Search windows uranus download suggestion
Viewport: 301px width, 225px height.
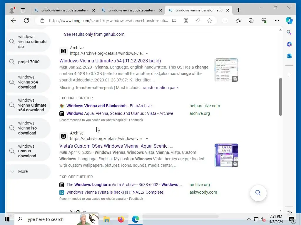click(29, 151)
